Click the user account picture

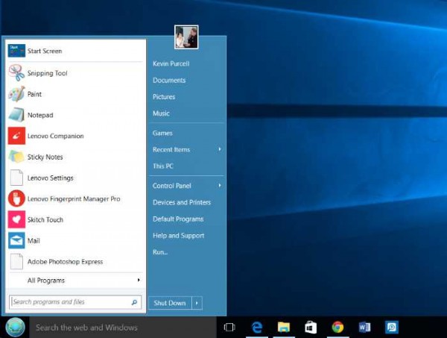pyautogui.click(x=186, y=37)
